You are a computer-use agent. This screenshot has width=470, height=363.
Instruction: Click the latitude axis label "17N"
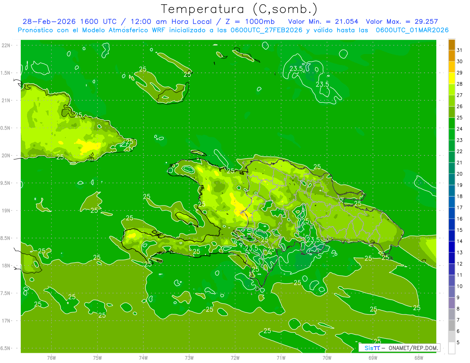(6, 321)
